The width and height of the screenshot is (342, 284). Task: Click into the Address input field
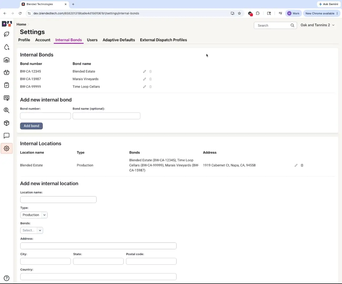(x=98, y=246)
